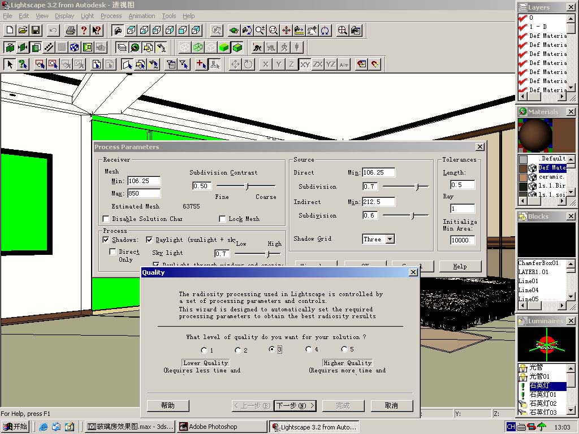Click the 开始 Start button on taskbar

[x=15, y=427]
